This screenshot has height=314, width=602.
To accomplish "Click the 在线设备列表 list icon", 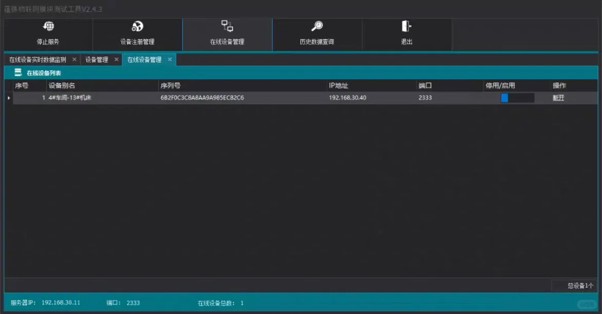I will coord(18,73).
